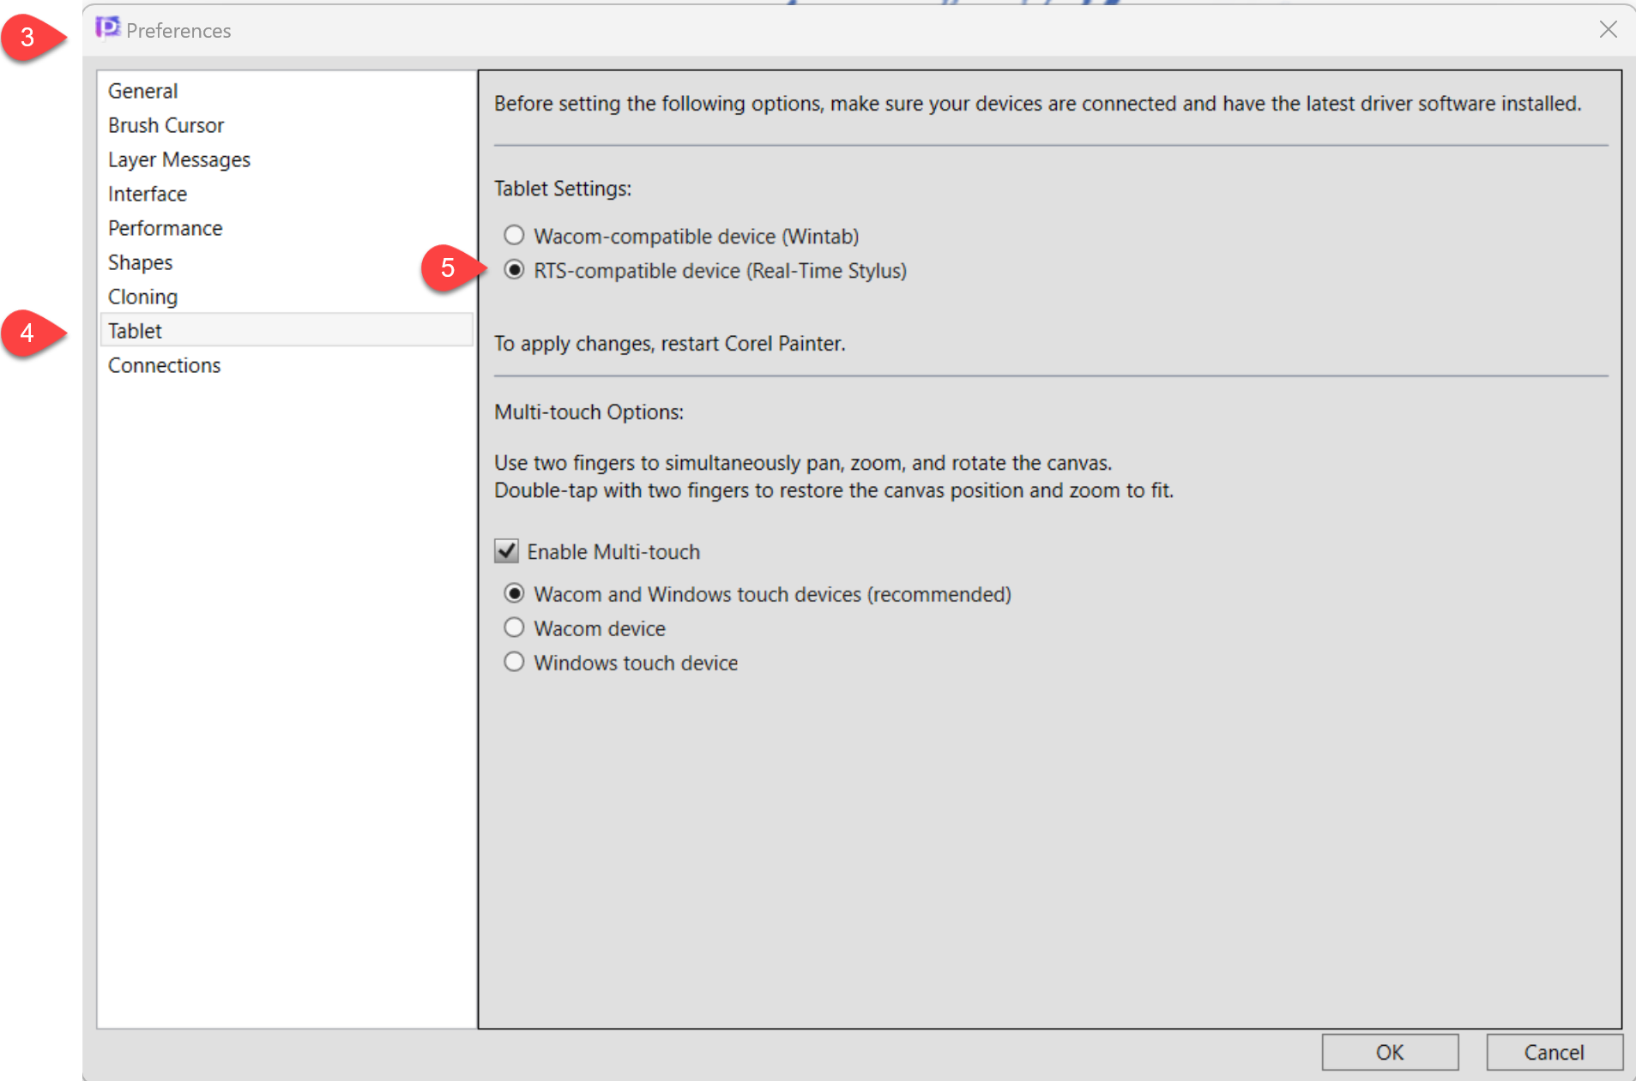Image resolution: width=1636 pixels, height=1081 pixels.
Task: Click the Preferences window title text
Action: 178,31
